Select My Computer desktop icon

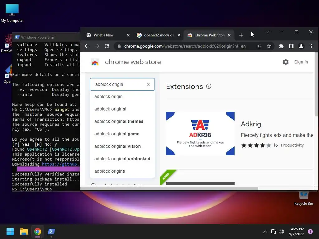click(12, 13)
